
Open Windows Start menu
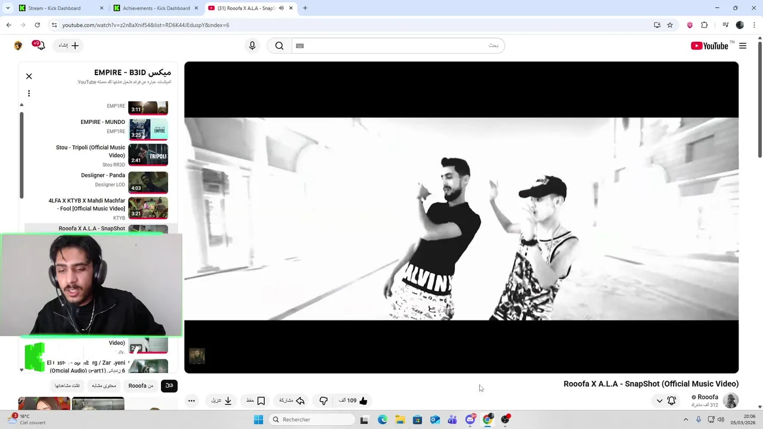[x=258, y=419]
